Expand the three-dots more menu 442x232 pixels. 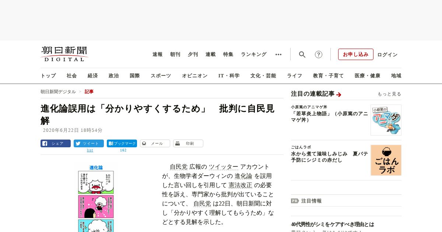pos(278,55)
